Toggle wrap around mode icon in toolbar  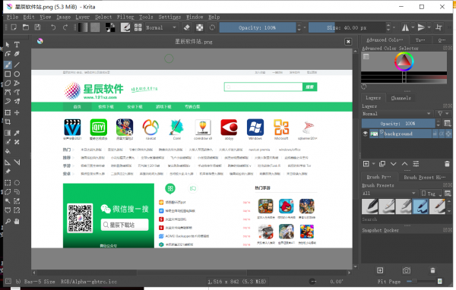439,27
